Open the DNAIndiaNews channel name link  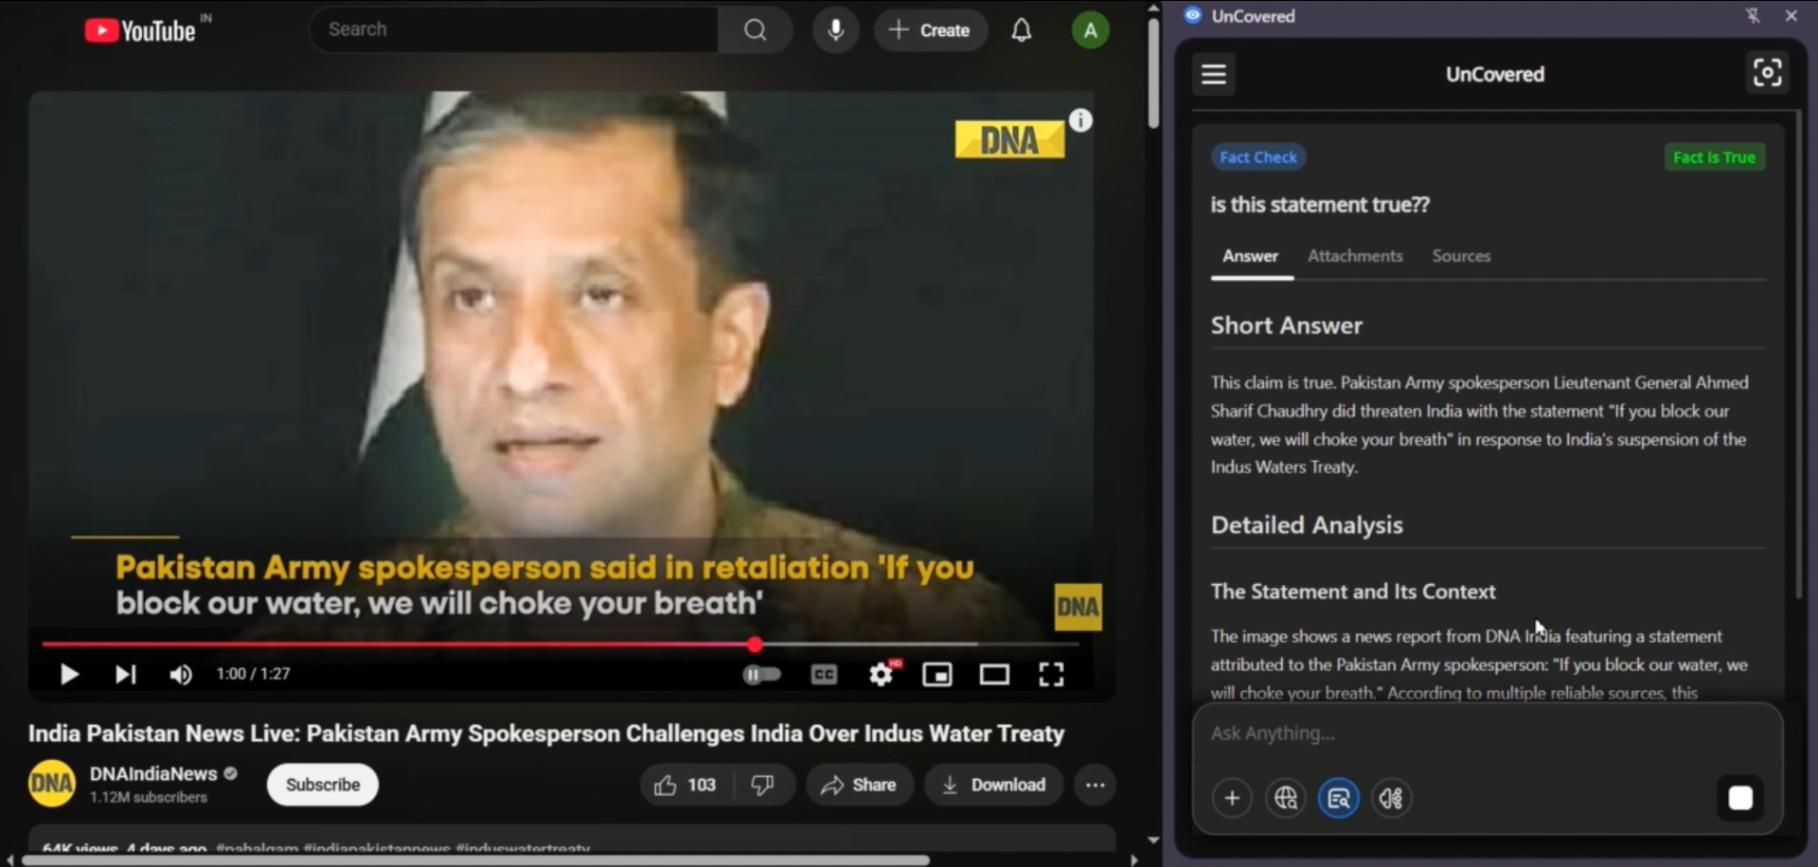pyautogui.click(x=153, y=773)
